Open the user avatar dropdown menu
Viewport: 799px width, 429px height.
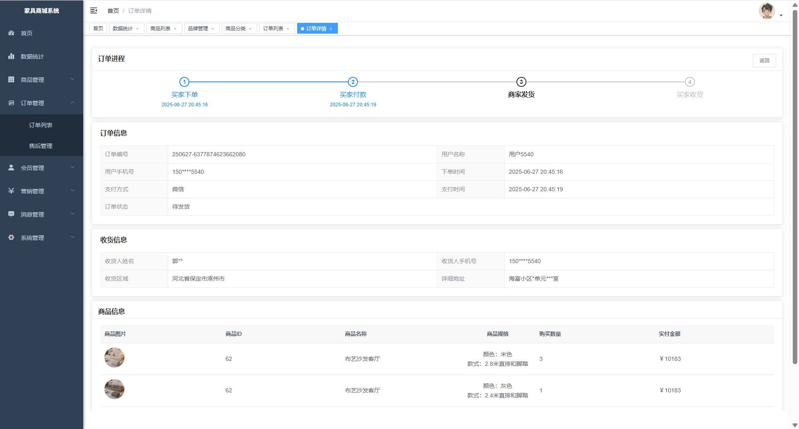click(769, 11)
